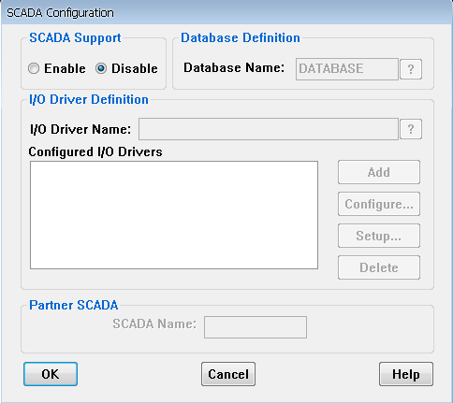The height and width of the screenshot is (403, 453).
Task: Dismiss the dialog with Cancel
Action: pyautogui.click(x=228, y=374)
